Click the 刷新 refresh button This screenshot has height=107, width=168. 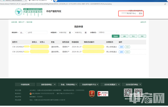click(142, 36)
